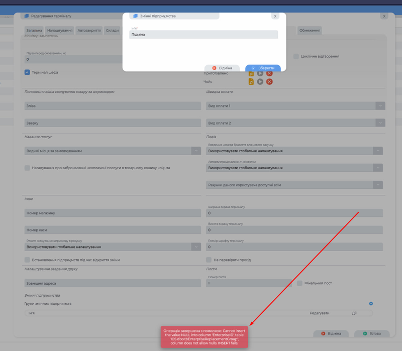The width and height of the screenshot is (402, 351).
Task: Remove the Чойс sound with red X
Action: pyautogui.click(x=269, y=81)
